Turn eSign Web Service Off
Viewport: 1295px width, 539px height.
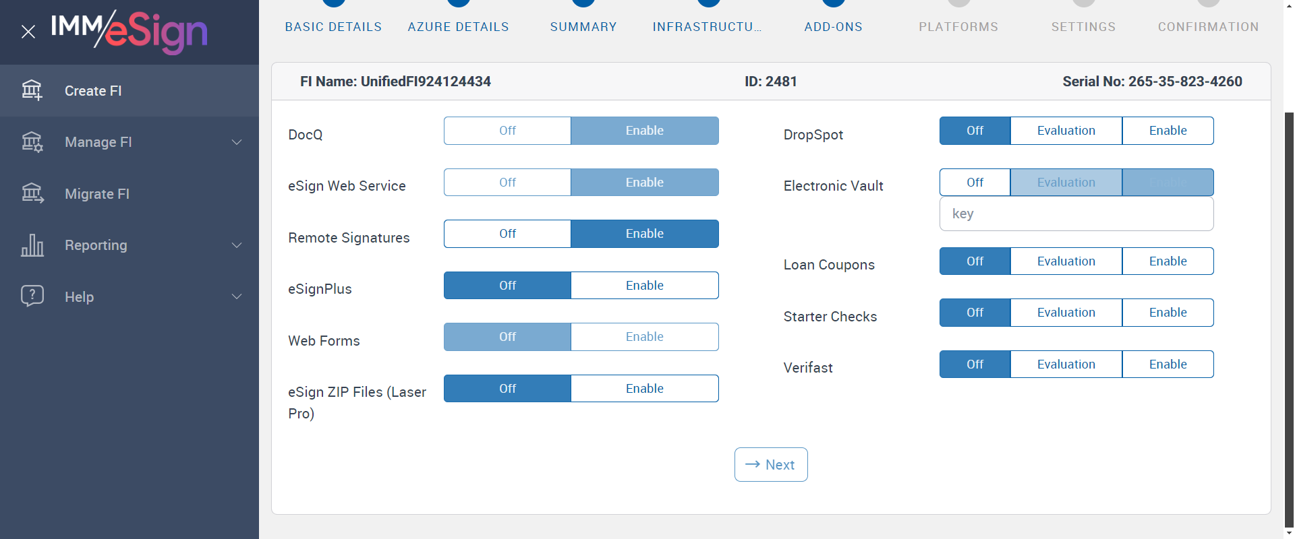coord(507,183)
